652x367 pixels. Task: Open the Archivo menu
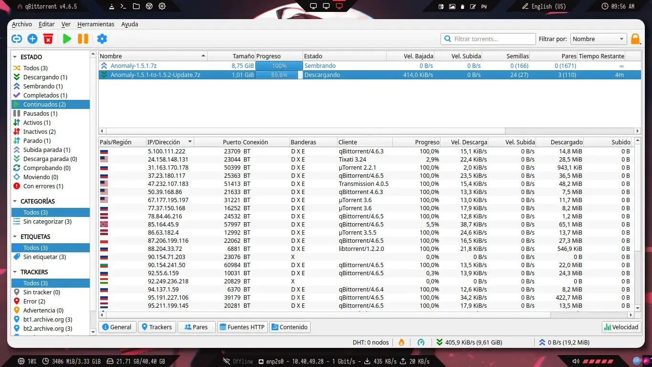pos(22,24)
